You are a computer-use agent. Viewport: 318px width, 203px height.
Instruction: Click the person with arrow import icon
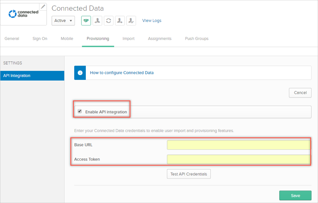[x=120, y=21]
